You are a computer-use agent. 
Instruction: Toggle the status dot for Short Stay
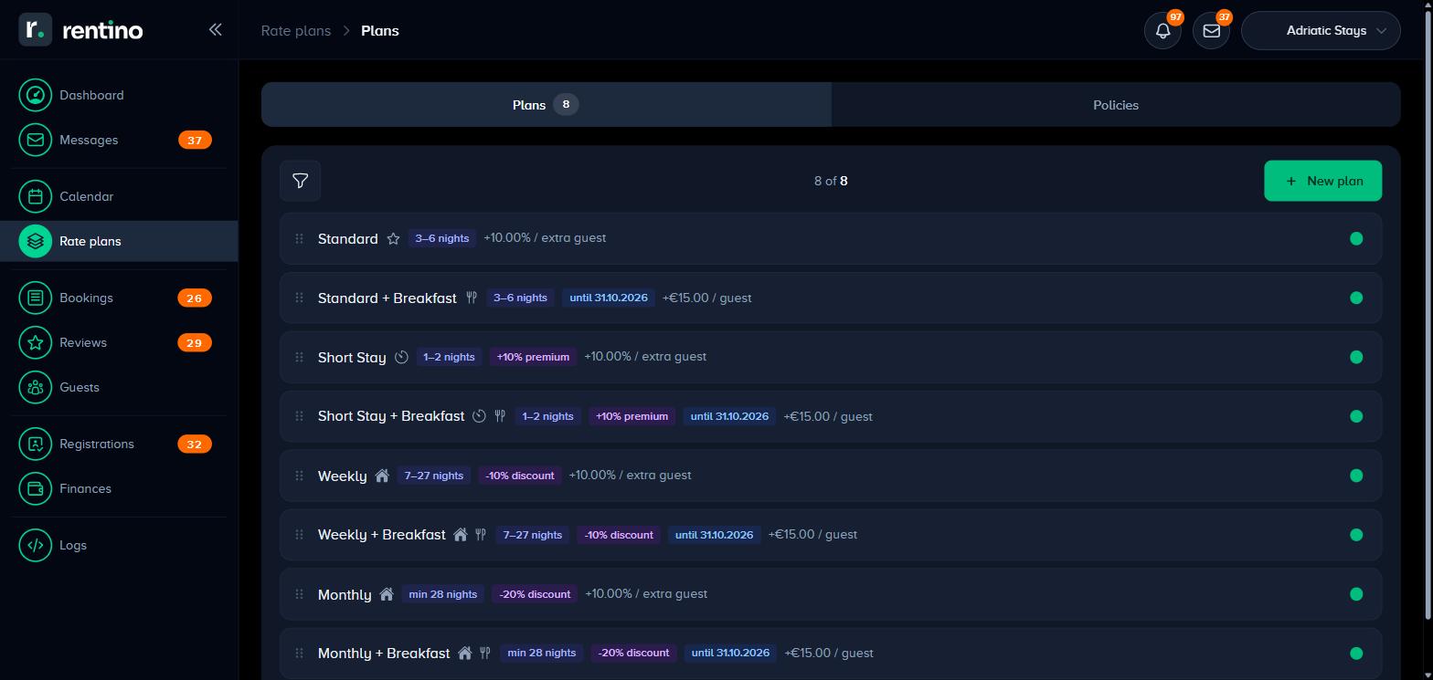point(1356,357)
